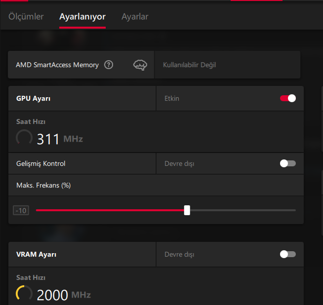This screenshot has height=305, width=323.
Task: Click the 2000 MHz VRAM reading
Action: [63, 295]
